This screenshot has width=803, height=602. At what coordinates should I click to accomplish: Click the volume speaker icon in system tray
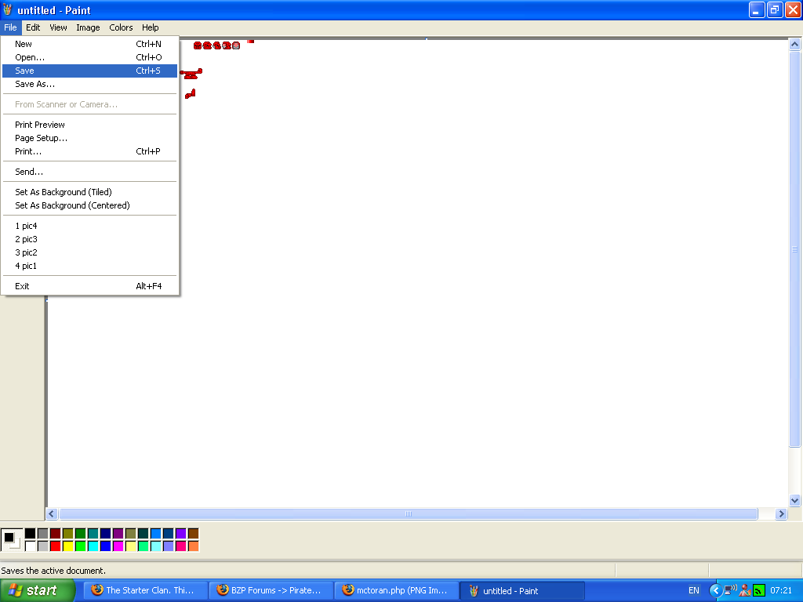[730, 590]
